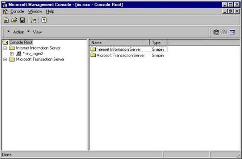Restore the inner console window

(x=230, y=11)
